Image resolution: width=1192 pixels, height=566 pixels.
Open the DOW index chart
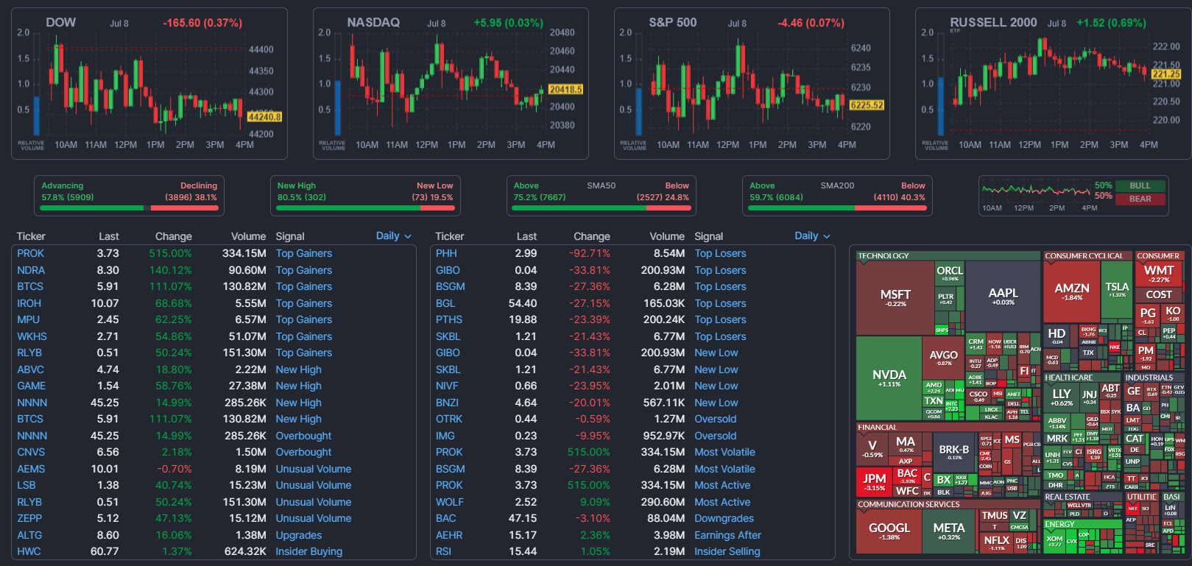pos(149,83)
